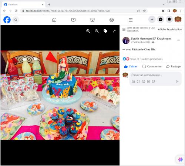
Task: Click the browser forward arrow
Action: click(10, 11)
